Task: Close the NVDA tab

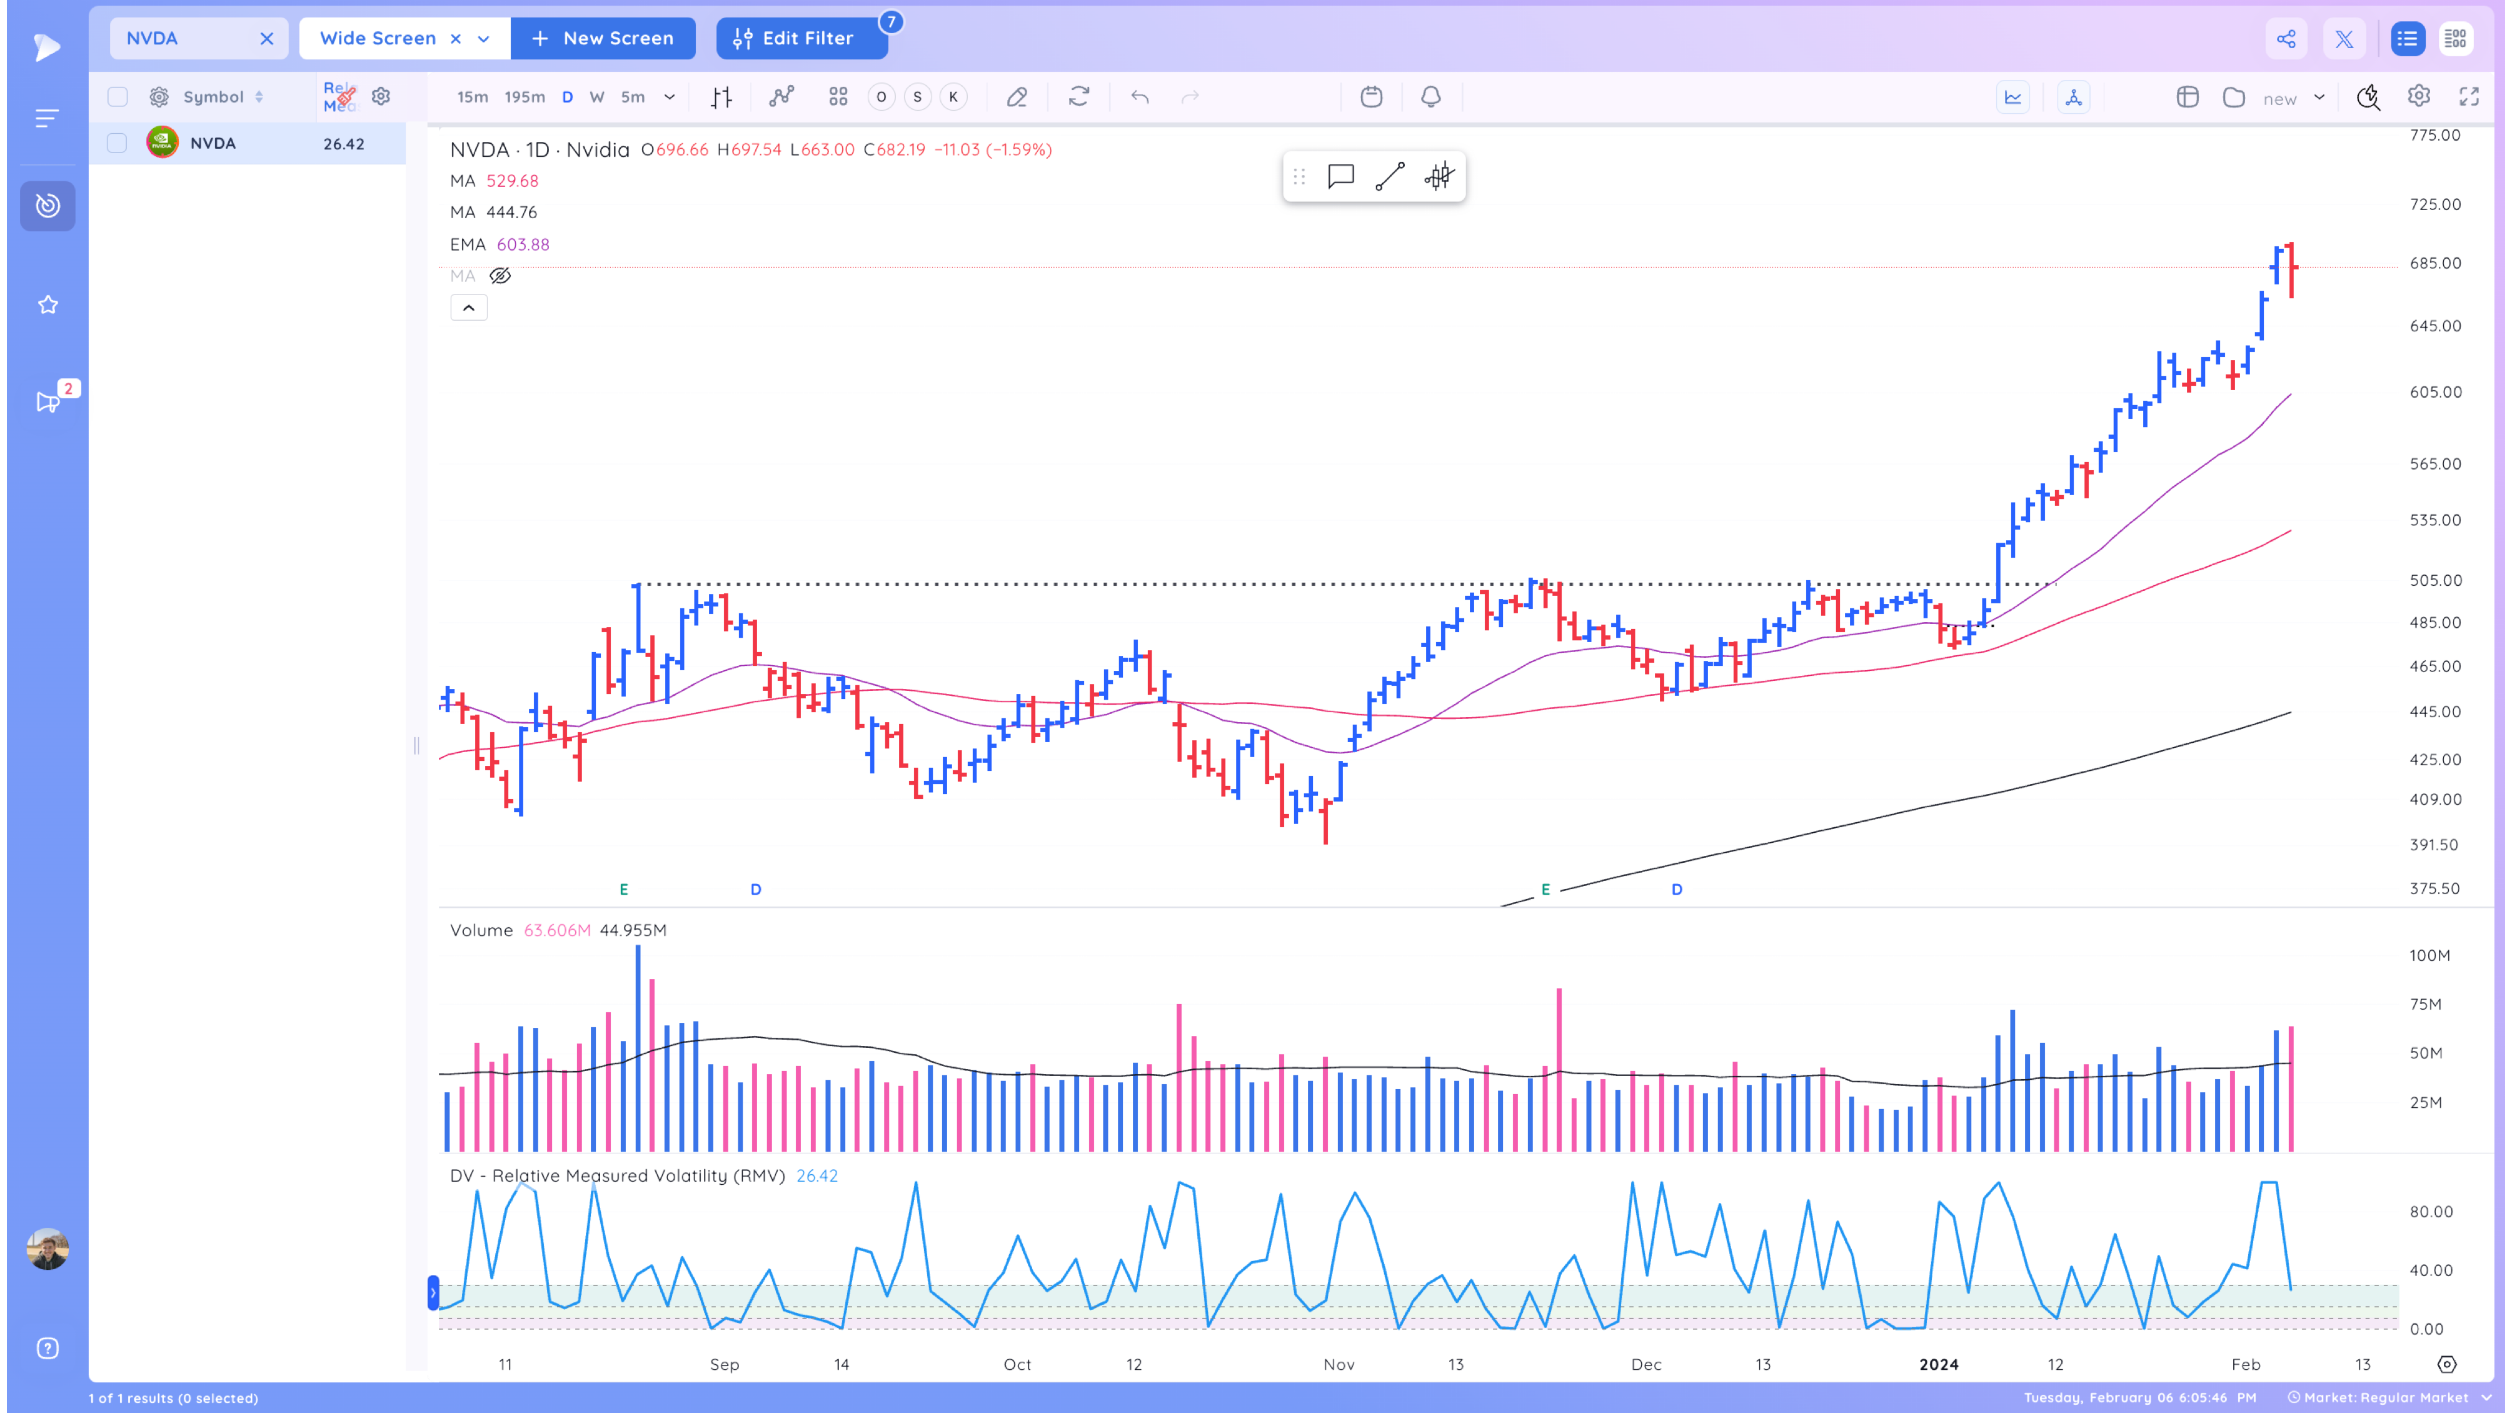Action: pos(266,39)
